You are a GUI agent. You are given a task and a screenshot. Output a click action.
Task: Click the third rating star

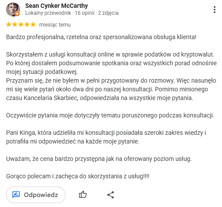pyautogui.click(x=21, y=24)
